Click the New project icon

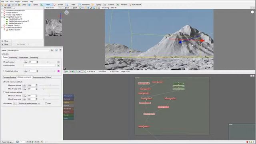[x=2, y=5]
